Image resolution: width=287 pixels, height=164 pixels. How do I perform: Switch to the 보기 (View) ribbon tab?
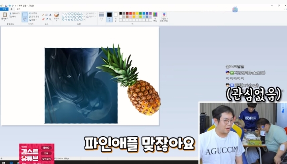[x=18, y=9]
